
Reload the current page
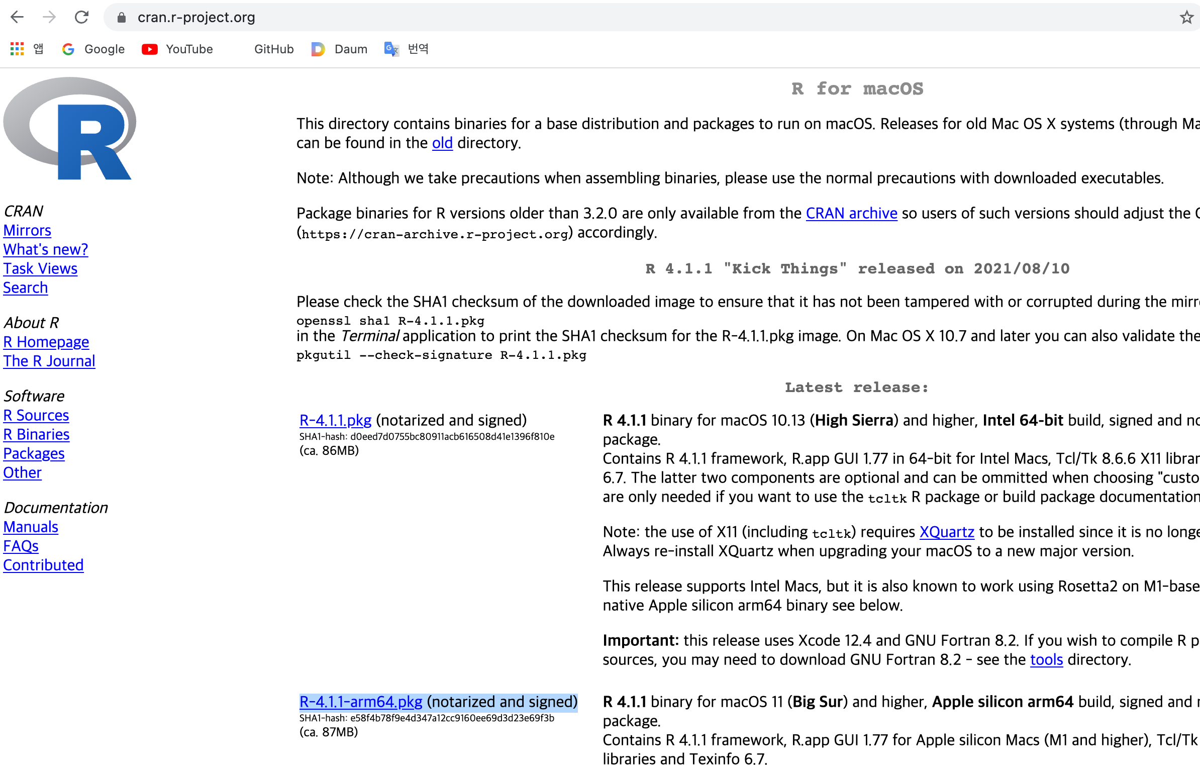(x=81, y=17)
